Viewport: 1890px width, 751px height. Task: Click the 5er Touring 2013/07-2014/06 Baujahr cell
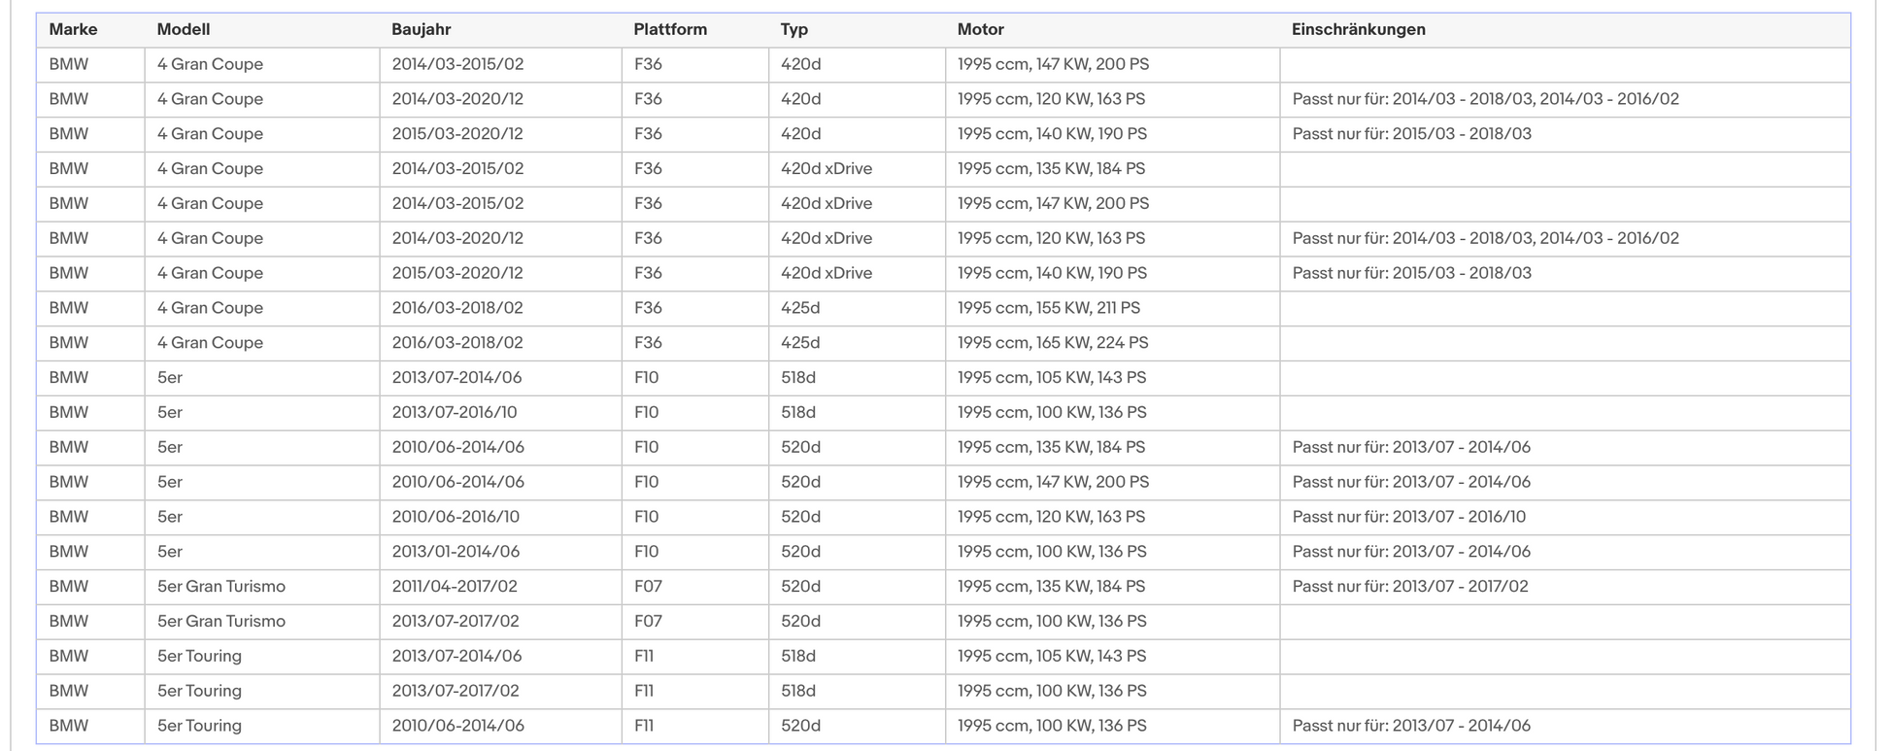pos(456,656)
